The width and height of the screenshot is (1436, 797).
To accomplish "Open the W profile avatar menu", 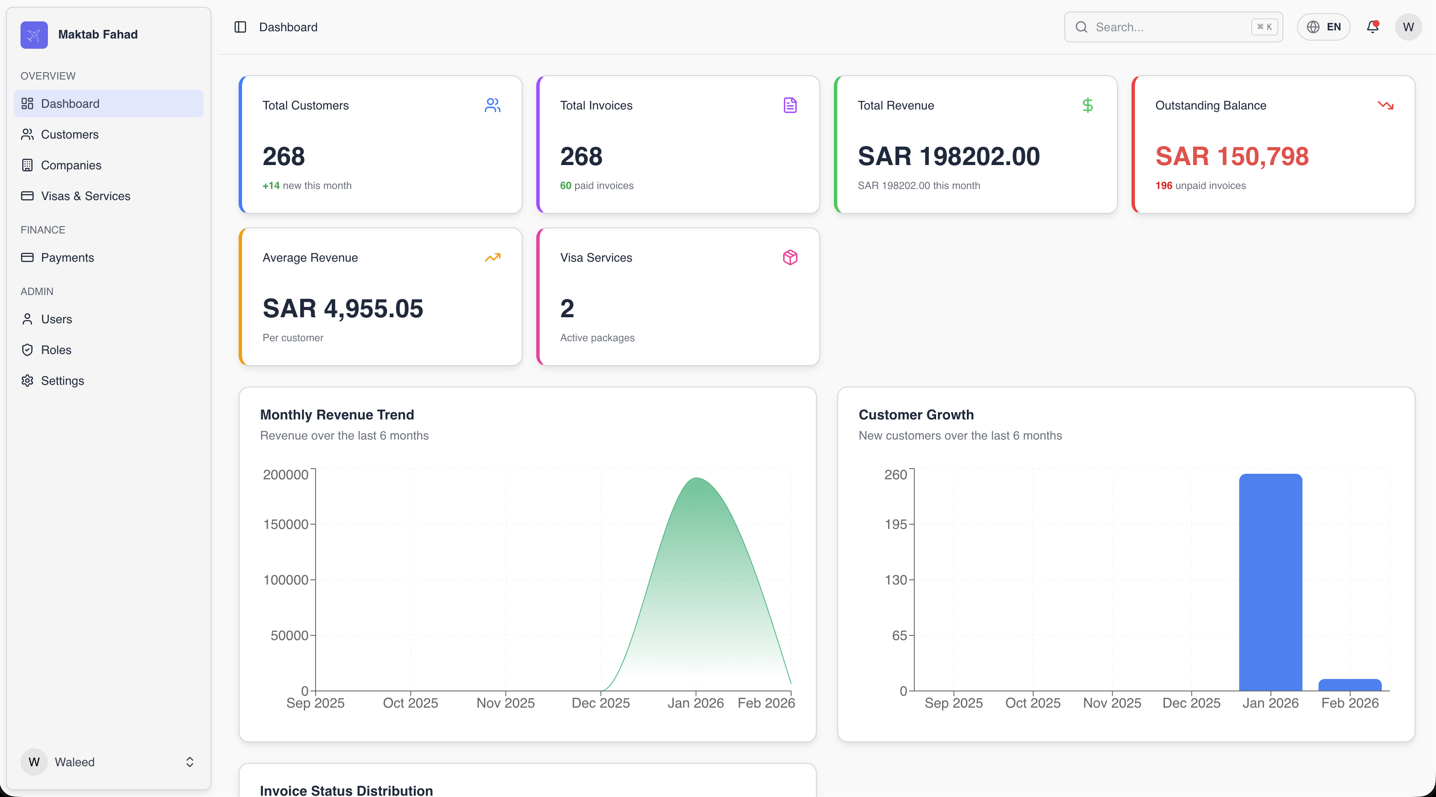I will coord(1408,27).
